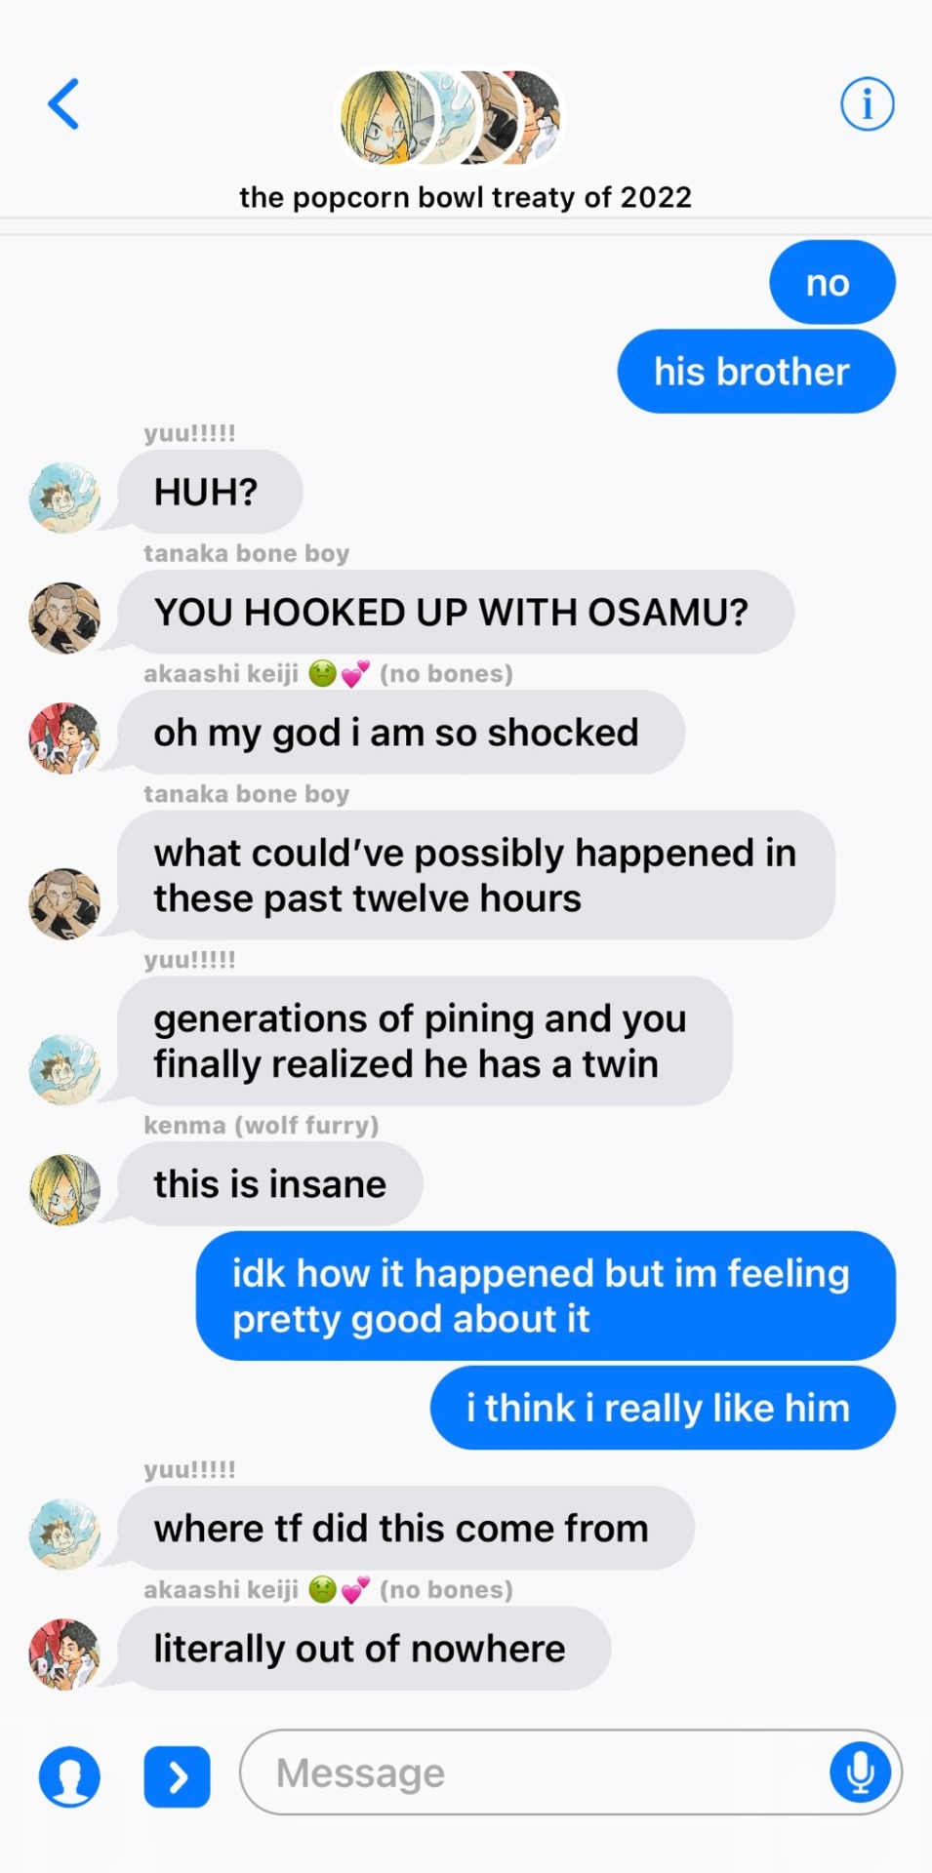
Task: Tap yuu's avatar beside HUH? message
Action: (64, 498)
